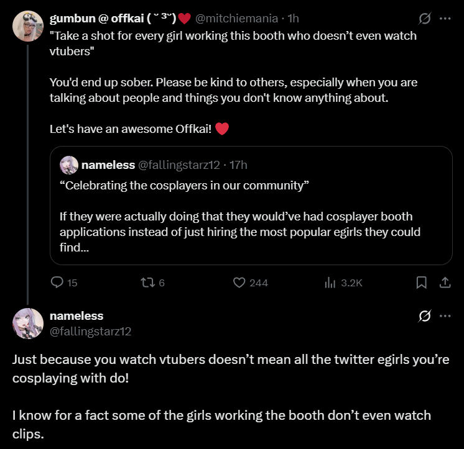Reply to gumbun's tweet
This screenshot has height=449, width=464.
click(x=58, y=283)
